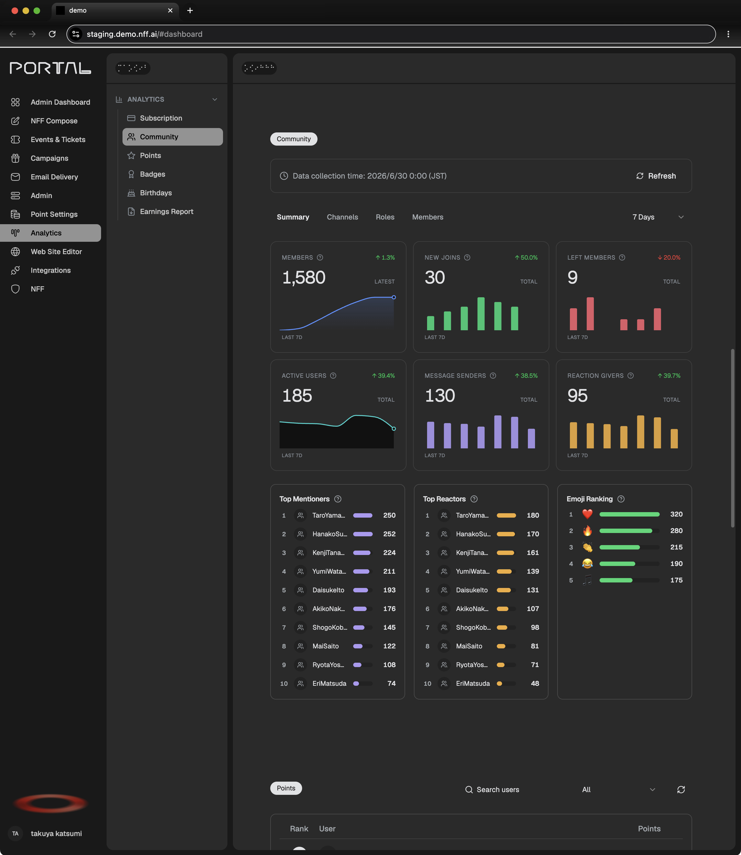Collapse the Analytics section chevron
The width and height of the screenshot is (741, 855).
pyautogui.click(x=215, y=99)
